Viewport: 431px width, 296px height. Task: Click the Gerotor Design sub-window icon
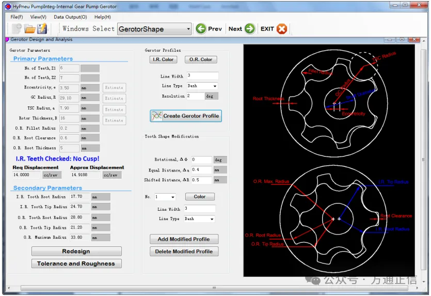(x=7, y=40)
